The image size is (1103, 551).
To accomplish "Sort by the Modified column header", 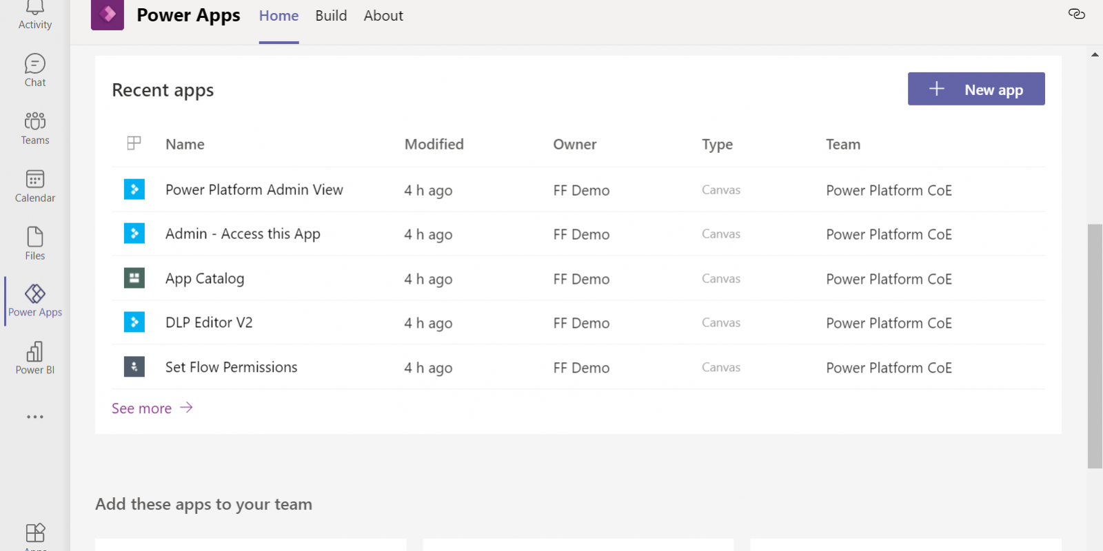I will pos(434,144).
